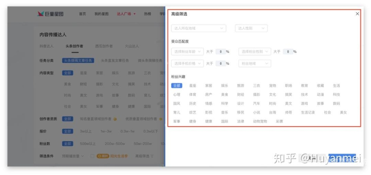Viewport: 371px width, 175px height.
Task: Select 全部 in the 创作者资质 row
Action: point(67,119)
